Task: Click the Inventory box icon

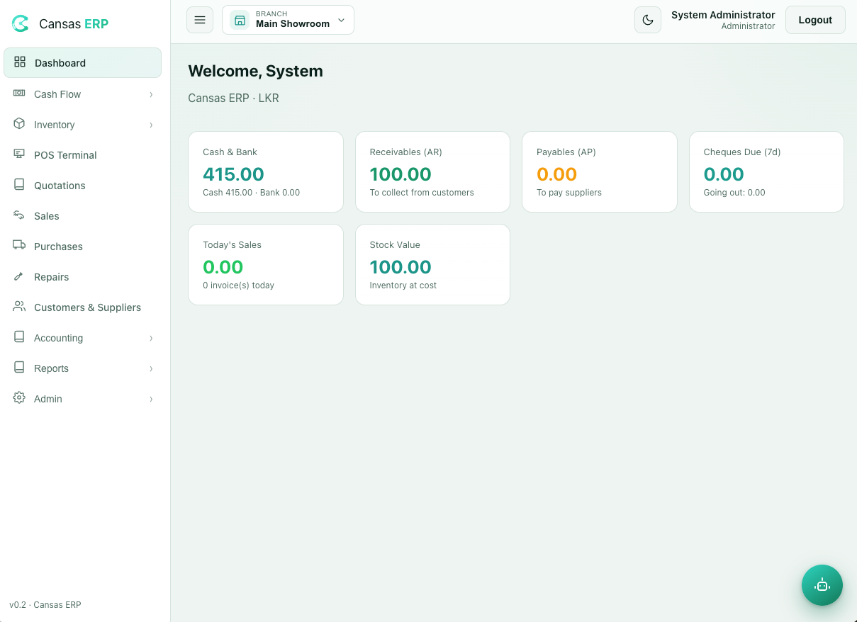Action: click(19, 124)
